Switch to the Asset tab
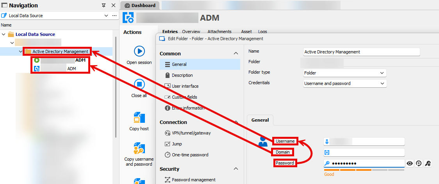This screenshot has height=184, width=439. [x=246, y=32]
